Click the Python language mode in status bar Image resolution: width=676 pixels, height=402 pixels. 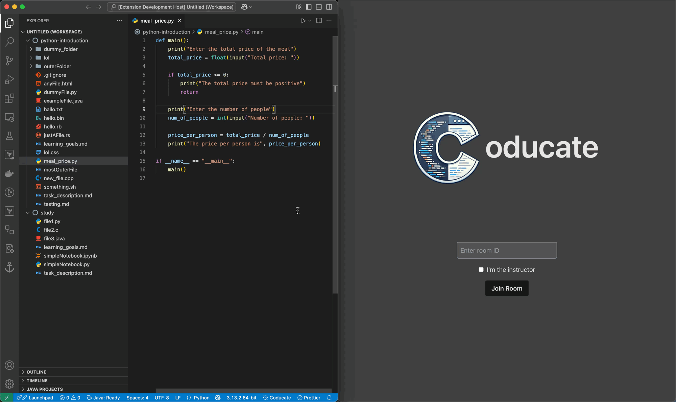click(201, 398)
